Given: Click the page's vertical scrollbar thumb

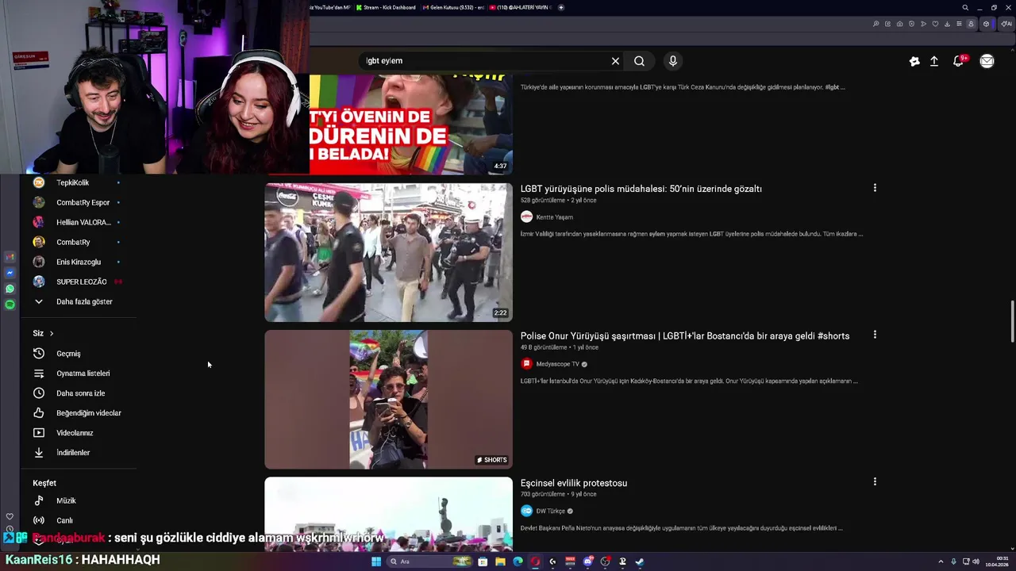Looking at the screenshot, I should 1012,322.
